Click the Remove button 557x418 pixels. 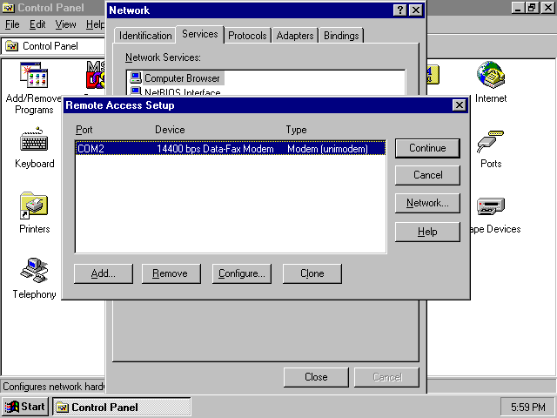(171, 273)
